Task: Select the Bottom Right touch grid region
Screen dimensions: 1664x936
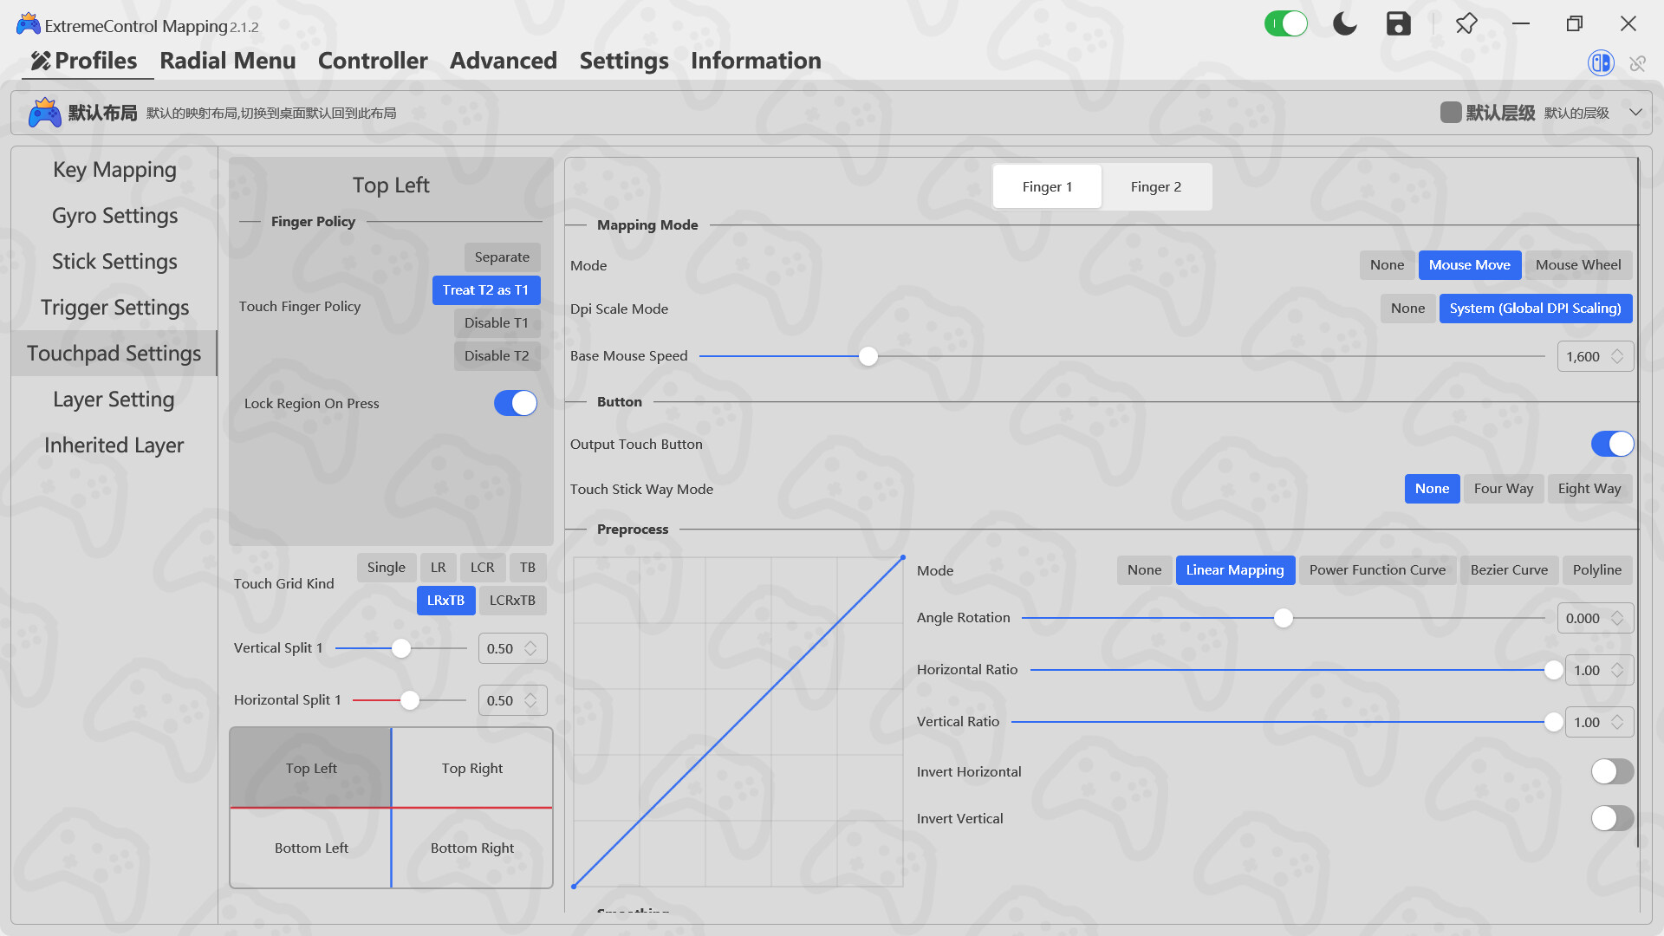Action: (x=472, y=848)
